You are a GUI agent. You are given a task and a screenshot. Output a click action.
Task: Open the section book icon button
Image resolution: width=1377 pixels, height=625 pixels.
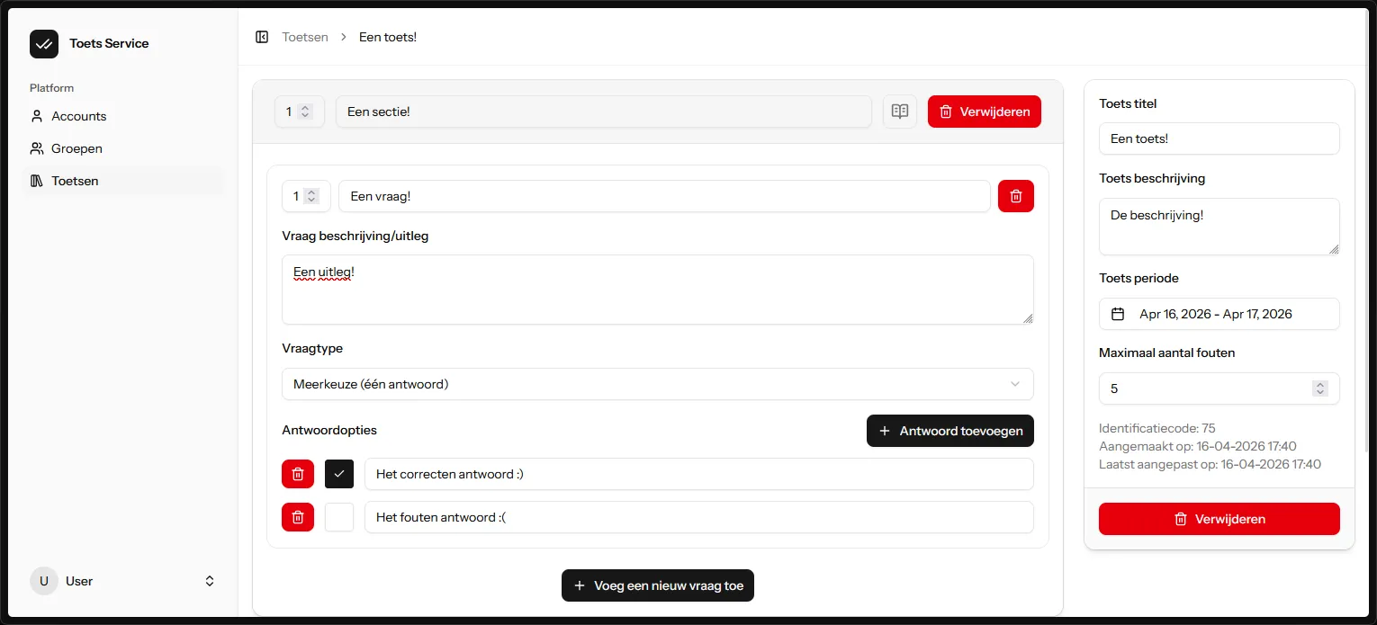coord(900,112)
